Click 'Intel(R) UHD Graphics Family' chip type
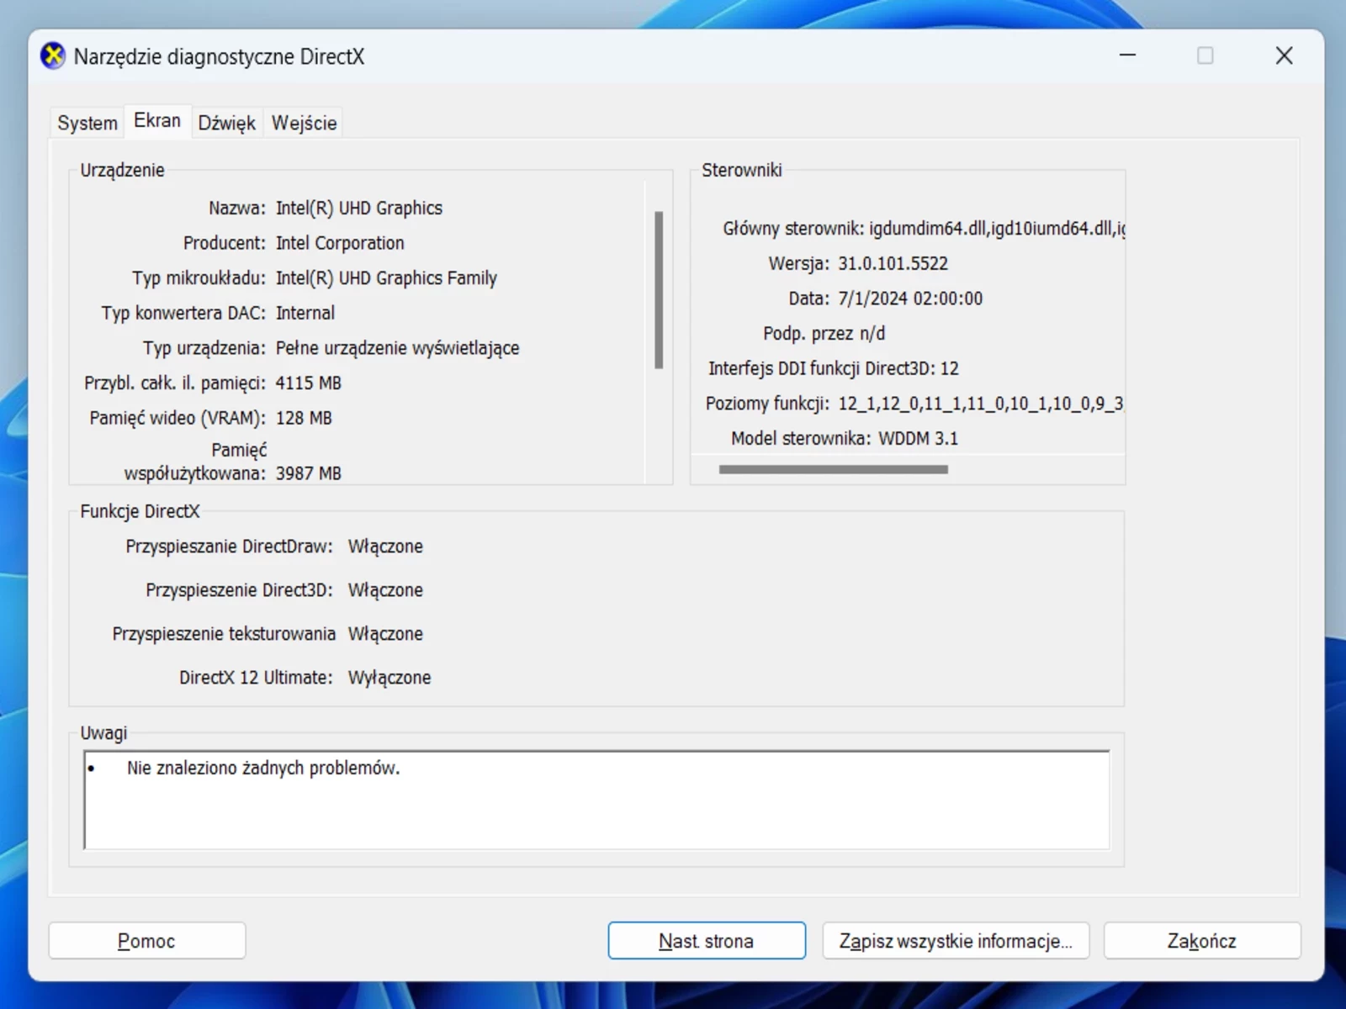The height and width of the screenshot is (1009, 1346). [x=386, y=277]
